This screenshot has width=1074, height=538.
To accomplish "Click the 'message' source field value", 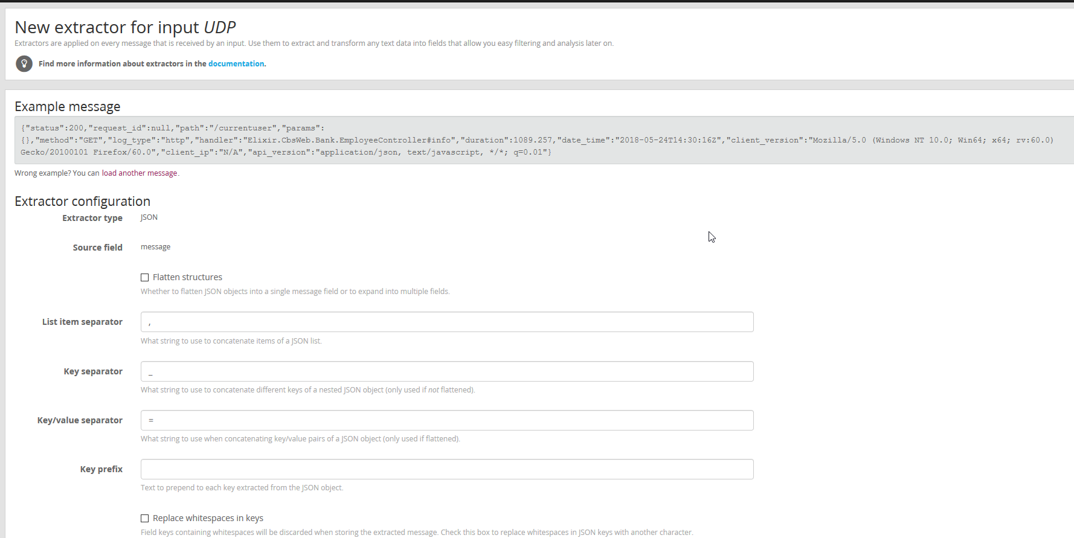I will [x=156, y=247].
